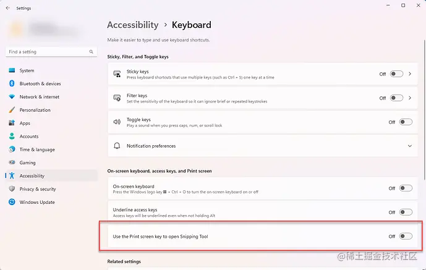Select the Network & internet Wi-Fi icon
The height and width of the screenshot is (270, 426).
click(12, 96)
